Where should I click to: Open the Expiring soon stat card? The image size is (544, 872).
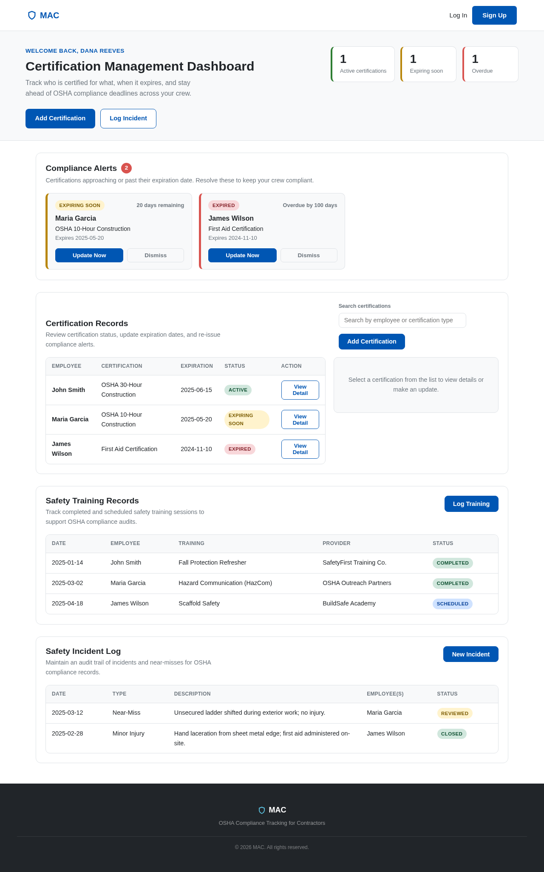click(x=428, y=64)
